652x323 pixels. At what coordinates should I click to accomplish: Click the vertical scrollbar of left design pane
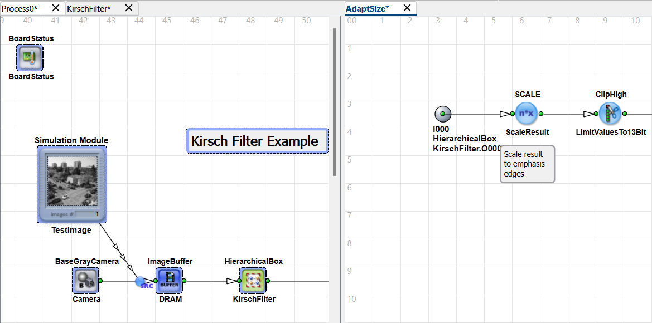(x=335, y=100)
